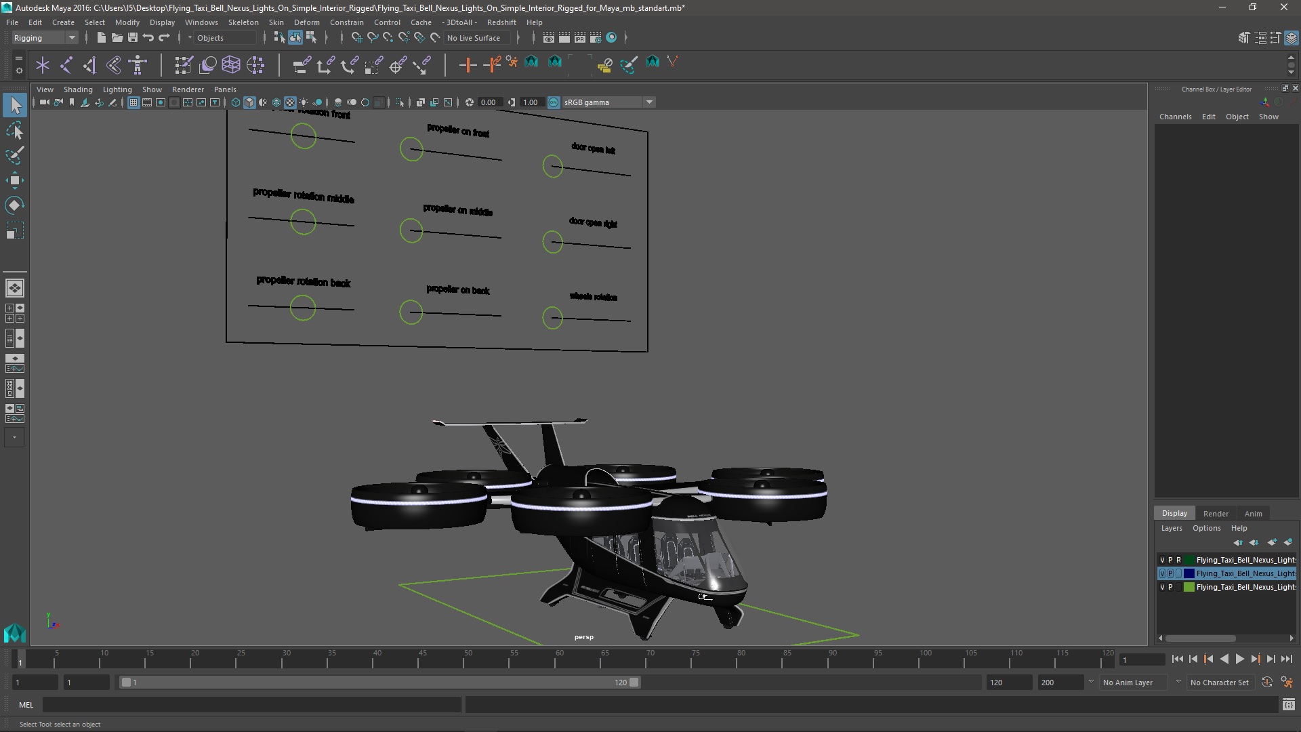Viewport: 1301px width, 732px height.
Task: Open Render Settings from status line
Action: point(595,38)
